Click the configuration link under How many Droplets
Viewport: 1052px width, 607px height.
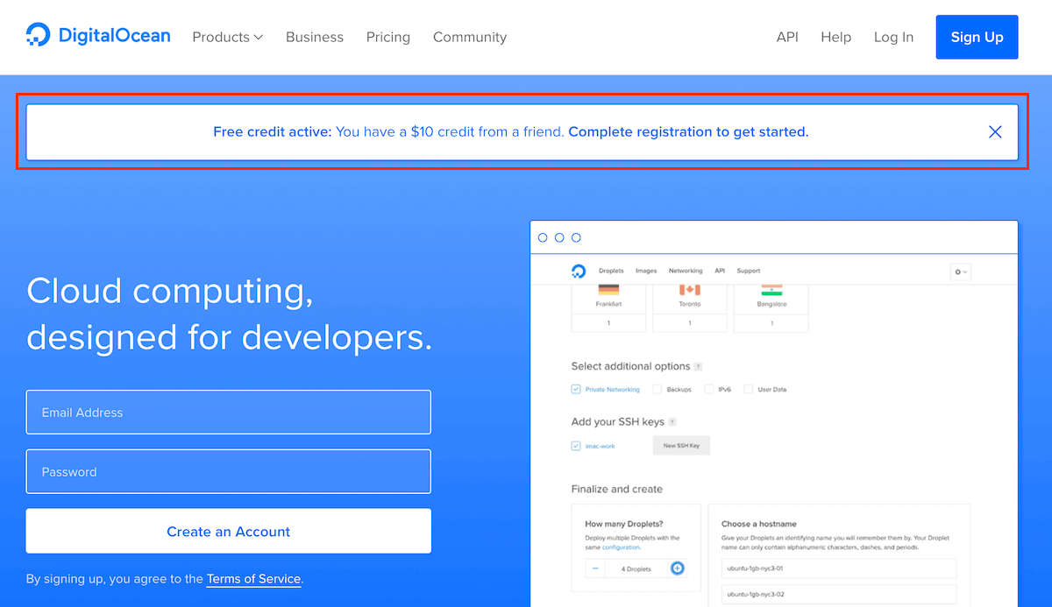pos(621,547)
